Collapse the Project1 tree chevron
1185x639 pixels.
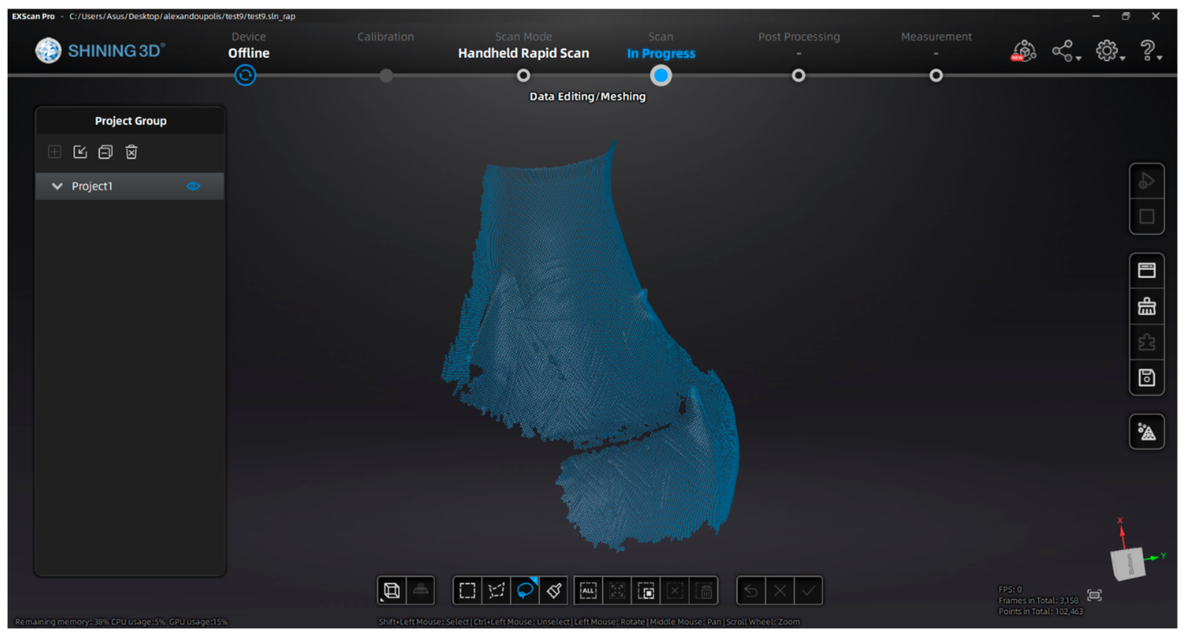pyautogui.click(x=57, y=186)
